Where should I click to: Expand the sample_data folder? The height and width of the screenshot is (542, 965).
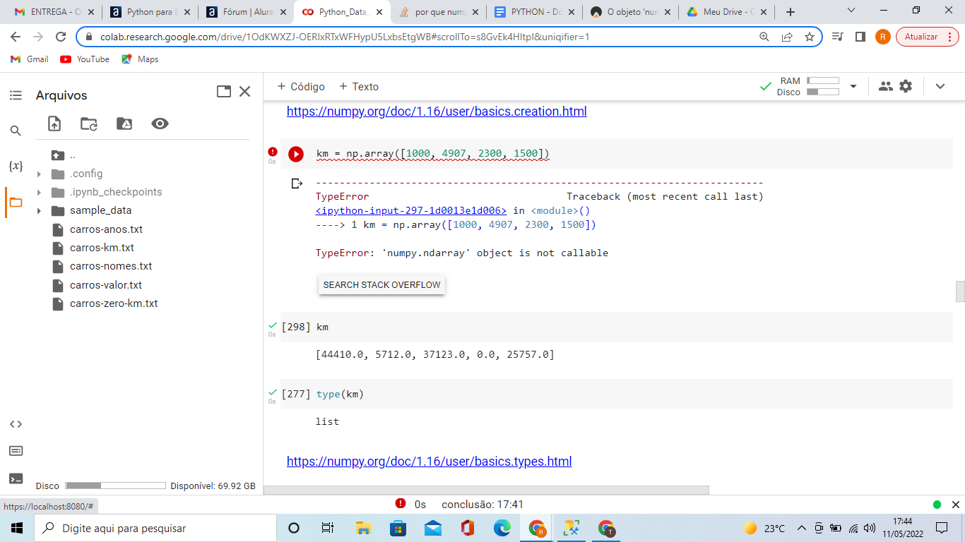click(40, 211)
